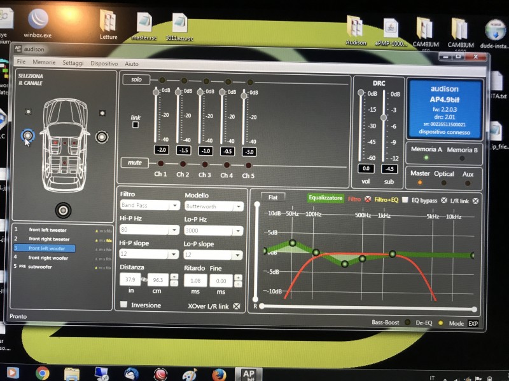Click the distance in/cm link icon

[x=144, y=279]
